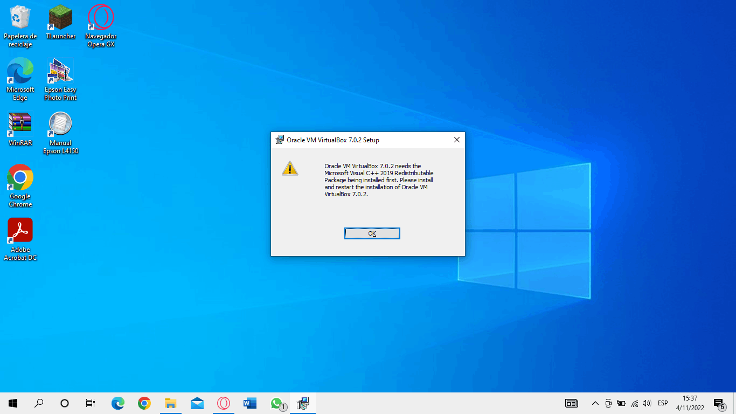Open Adobe Acrobat DC
Image resolution: width=736 pixels, height=414 pixels.
(x=20, y=231)
